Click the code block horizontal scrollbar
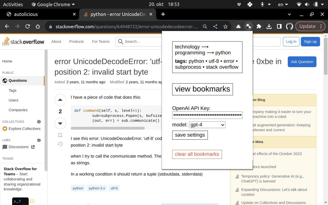 pos(108,128)
